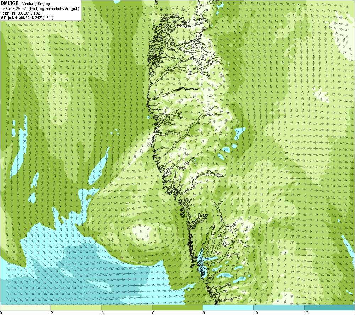Click the 'VT: þri. 11.09.2018 21Z (+3 h)' line
This screenshot has width=355, height=315.
click(x=27, y=18)
